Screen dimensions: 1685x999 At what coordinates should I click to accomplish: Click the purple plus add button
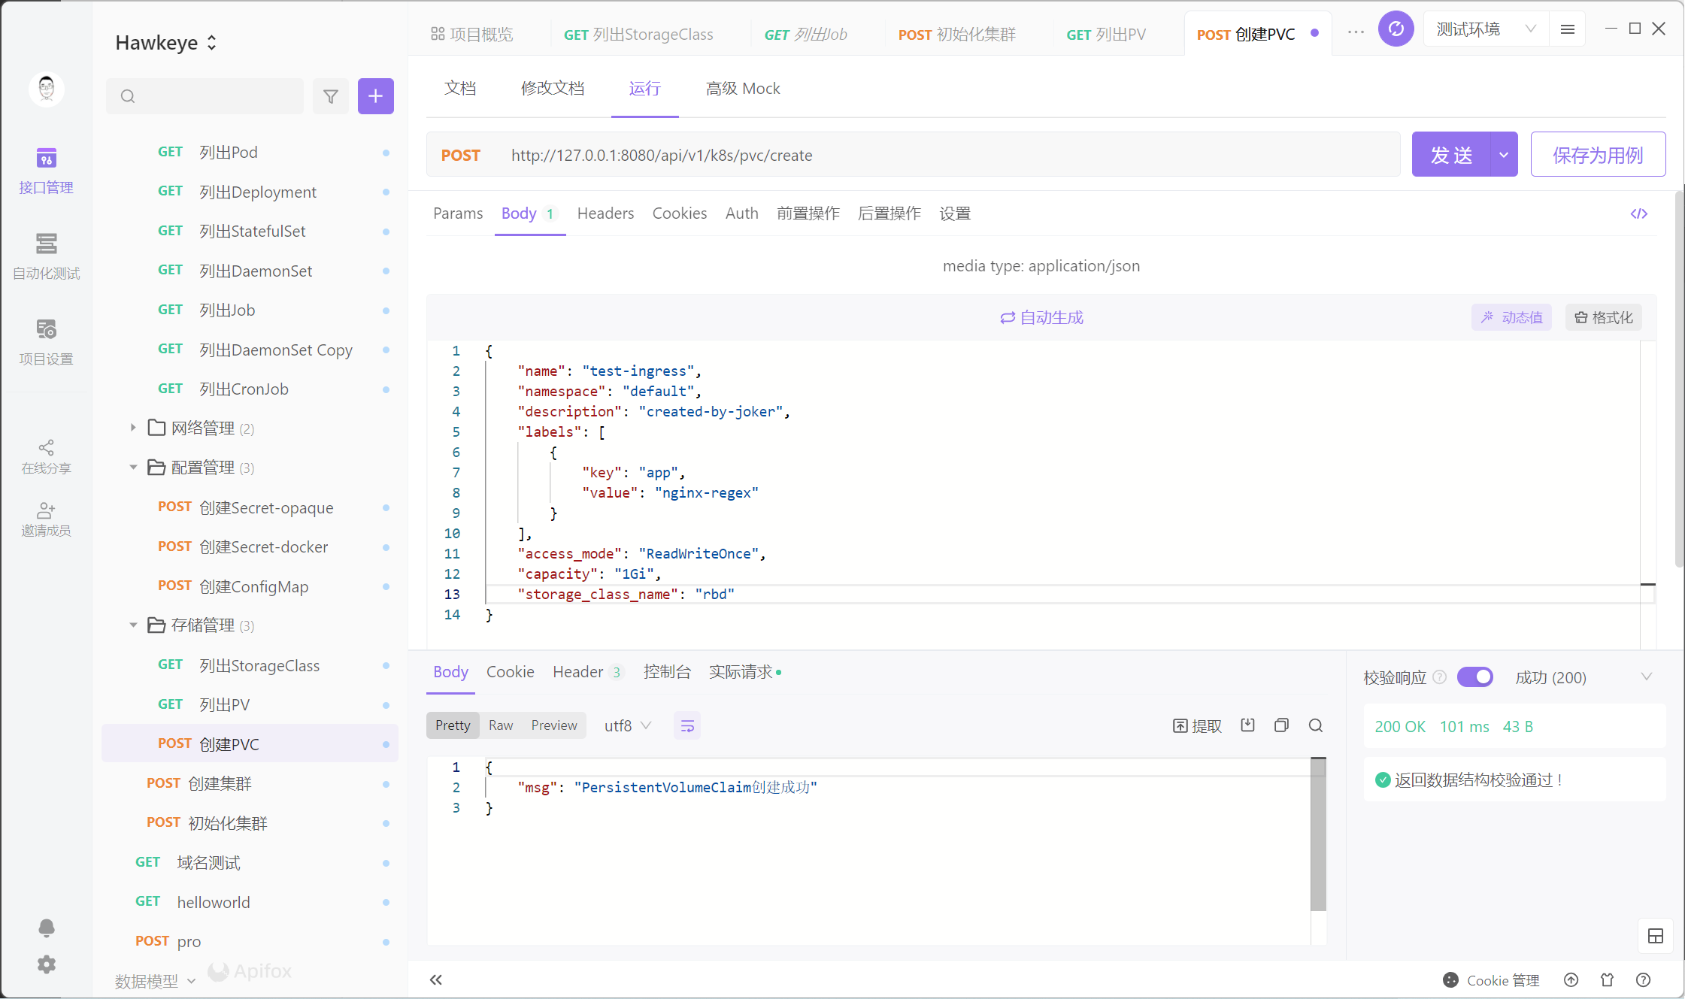(376, 96)
